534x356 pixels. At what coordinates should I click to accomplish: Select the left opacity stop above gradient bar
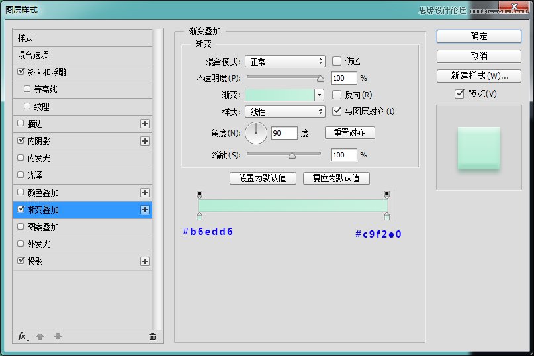coord(200,195)
